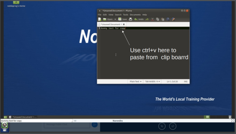Click the Narendra presenter name label

(x=118, y=121)
